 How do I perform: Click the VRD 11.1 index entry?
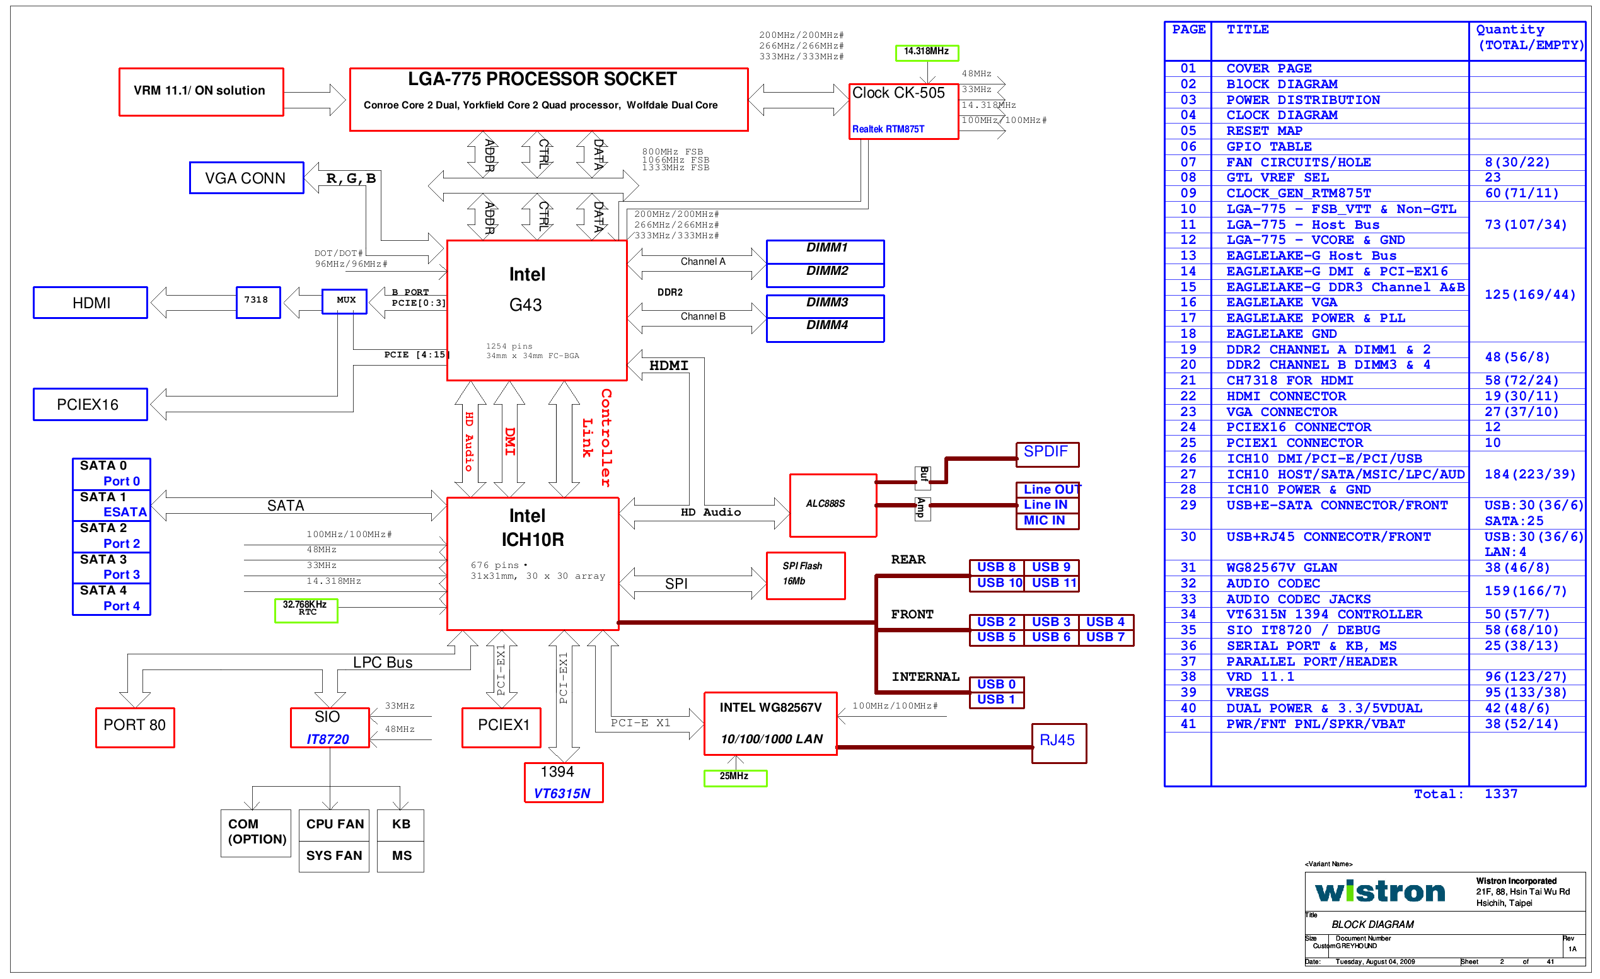[1260, 677]
